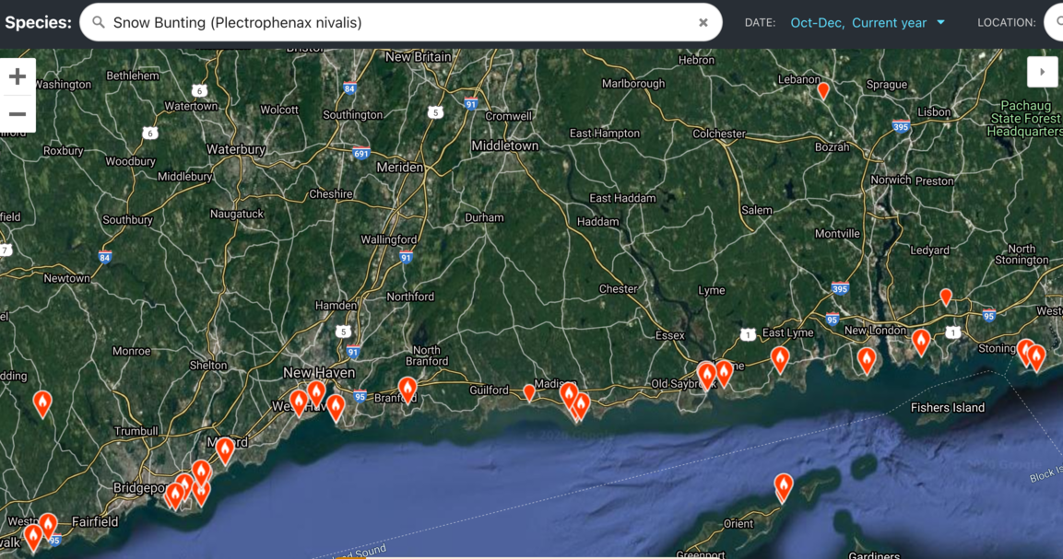This screenshot has width=1063, height=559.
Task: Click the small marker south of Ledyard
Action: pos(945,297)
